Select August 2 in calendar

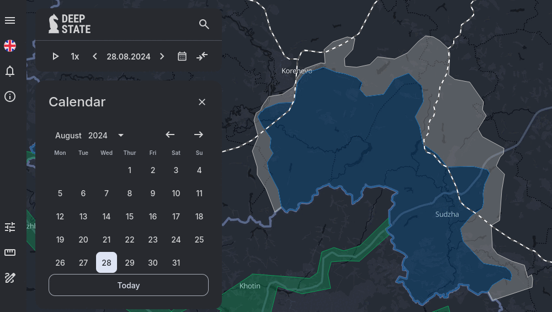click(153, 170)
